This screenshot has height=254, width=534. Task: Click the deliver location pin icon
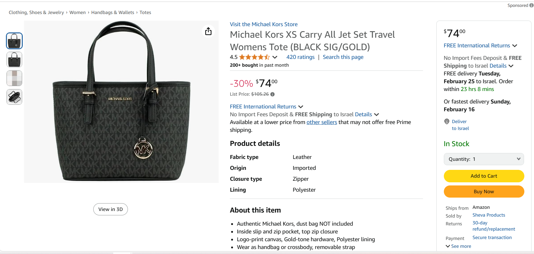[x=447, y=122]
